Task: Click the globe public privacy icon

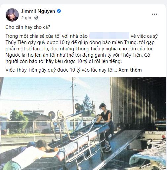Action: click(36, 18)
